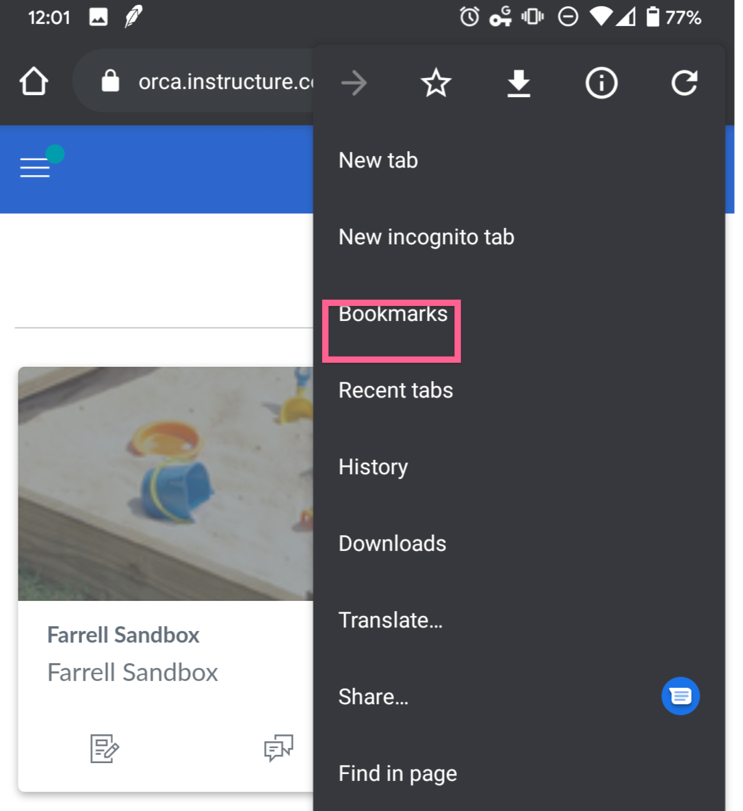The image size is (743, 811).
Task: Open page info via the circled i icon
Action: [x=601, y=83]
